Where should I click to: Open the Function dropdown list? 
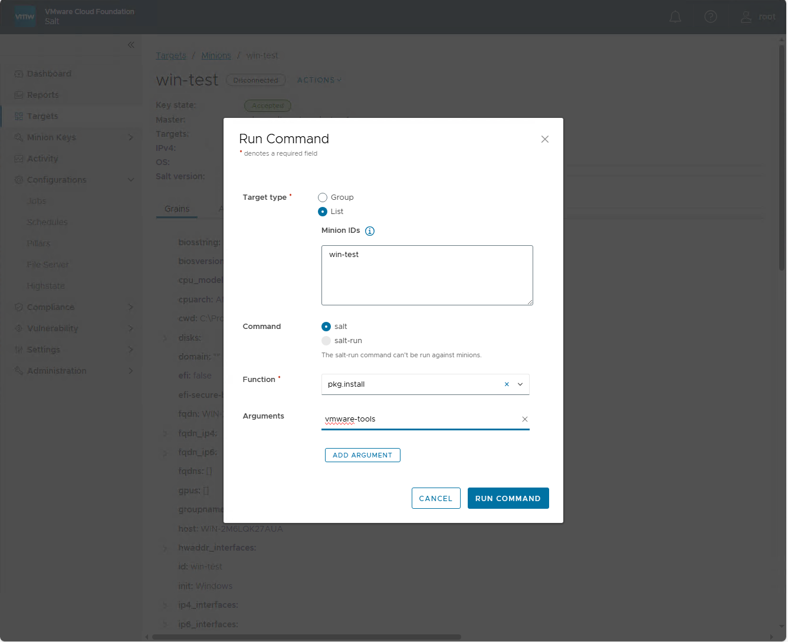tap(520, 384)
